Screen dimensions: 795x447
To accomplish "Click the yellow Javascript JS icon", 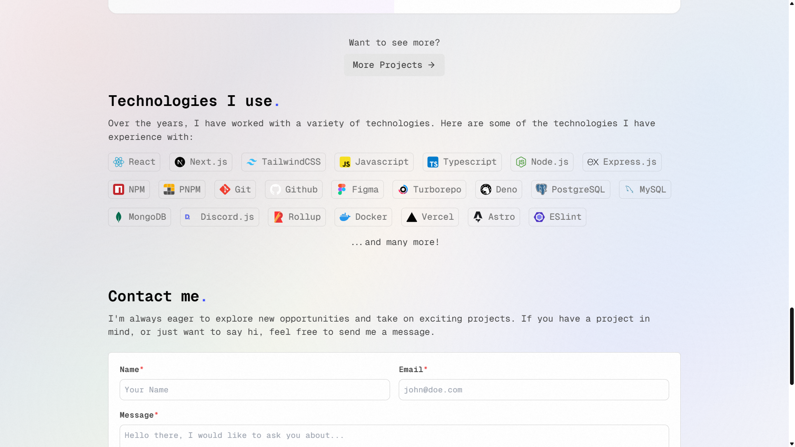I will click(345, 162).
